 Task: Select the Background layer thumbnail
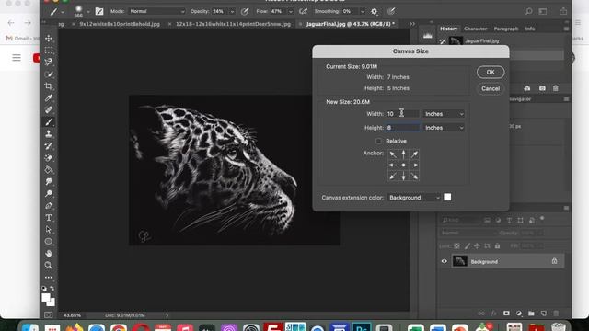(x=460, y=261)
